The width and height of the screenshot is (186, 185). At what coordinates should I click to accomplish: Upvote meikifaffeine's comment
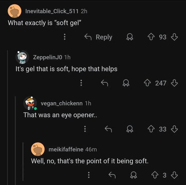[x=155, y=175]
